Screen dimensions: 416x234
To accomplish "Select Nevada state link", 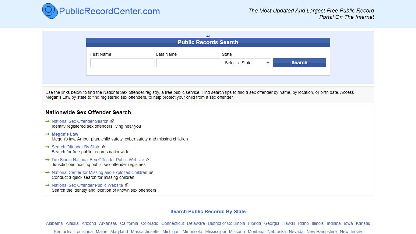I will (x=296, y=232).
